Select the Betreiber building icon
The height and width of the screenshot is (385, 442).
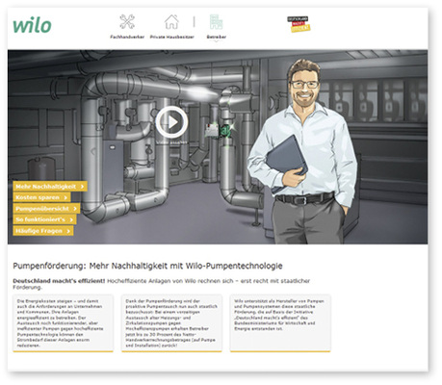click(x=216, y=22)
